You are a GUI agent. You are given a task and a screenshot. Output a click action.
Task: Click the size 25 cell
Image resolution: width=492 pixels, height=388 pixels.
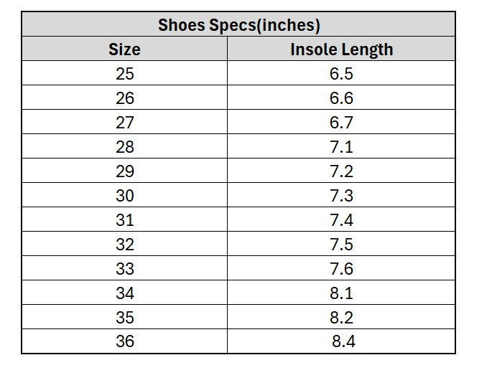coord(124,73)
